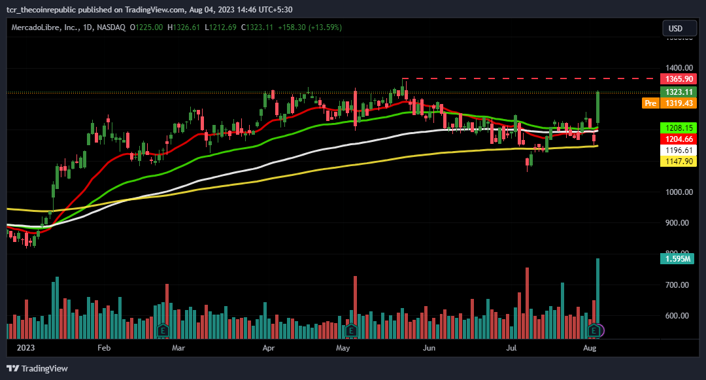The height and width of the screenshot is (380, 706).
Task: Click the Jun time axis label
Action: [x=429, y=348]
